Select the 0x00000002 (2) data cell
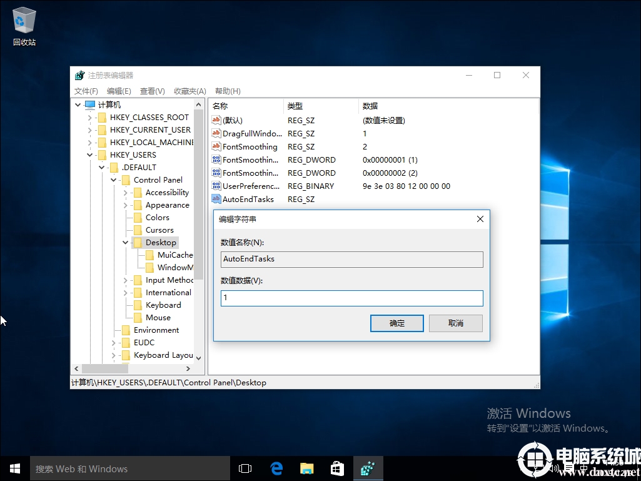This screenshot has height=481, width=641. coord(390,173)
